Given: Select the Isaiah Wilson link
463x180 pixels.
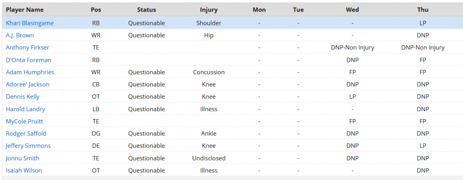Looking at the screenshot, I should 24,170.
